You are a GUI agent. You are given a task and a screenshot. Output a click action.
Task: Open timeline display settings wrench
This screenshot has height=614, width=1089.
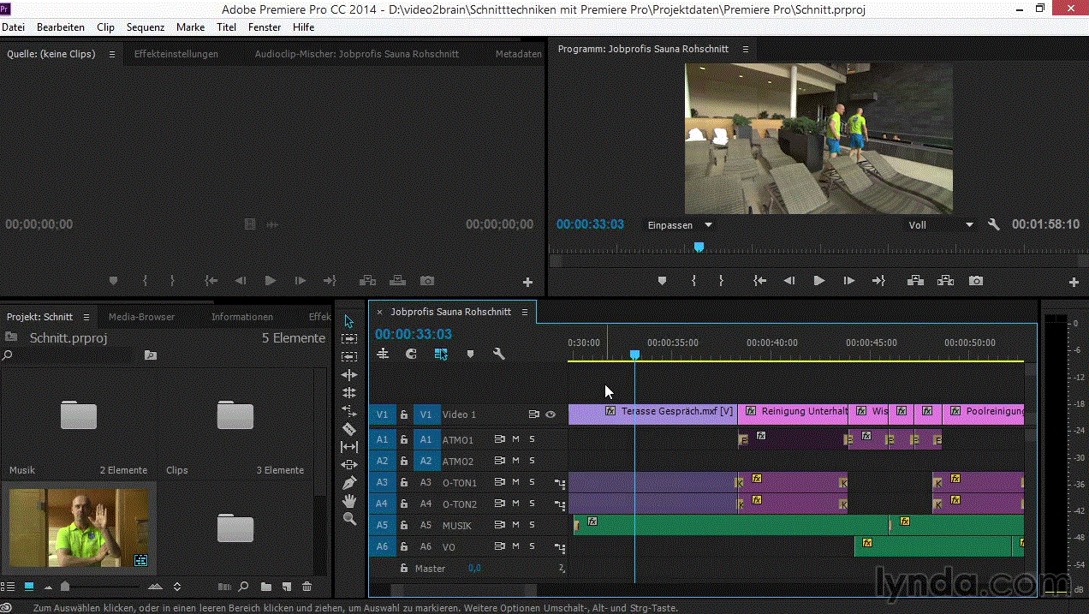(499, 354)
